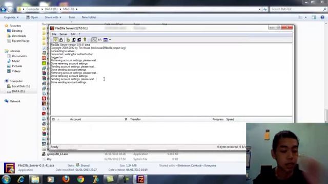Open the Windows Start button

(6, 179)
